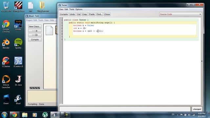Open the Tools menu in BlueJ window

(41, 20)
